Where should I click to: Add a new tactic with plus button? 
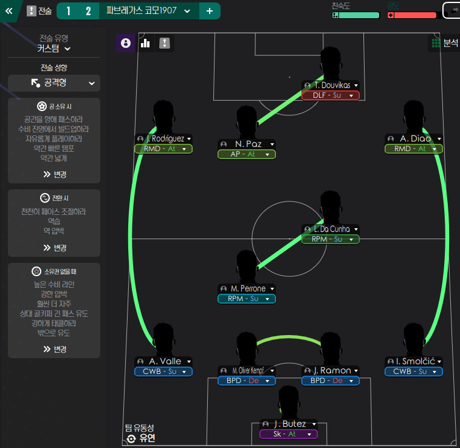coord(210,11)
